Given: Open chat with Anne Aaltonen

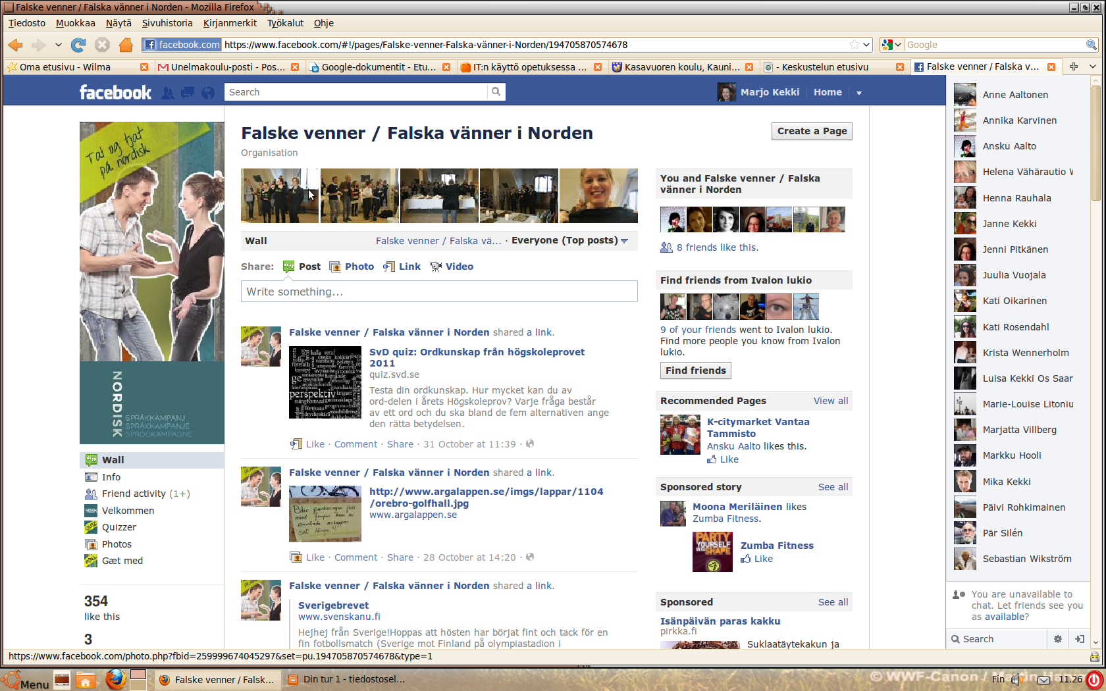Looking at the screenshot, I should (1015, 95).
